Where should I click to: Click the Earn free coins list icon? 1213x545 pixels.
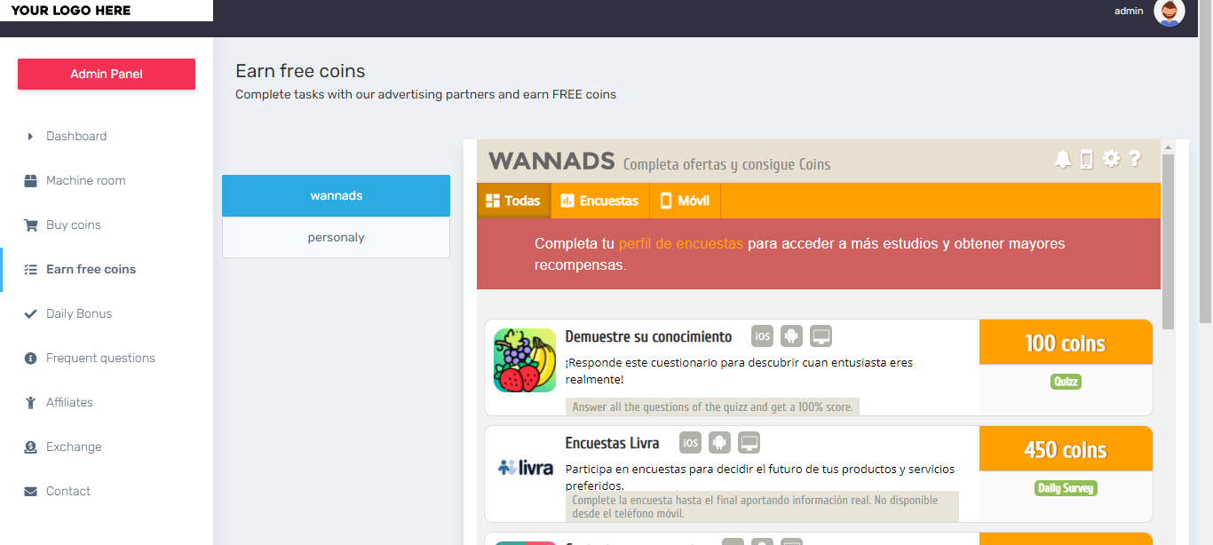click(x=30, y=269)
